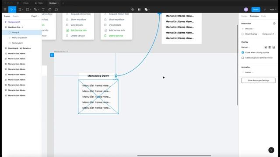Click the horizontal canvas scrollbar
The width and height of the screenshot is (280, 157).
click(x=174, y=156)
